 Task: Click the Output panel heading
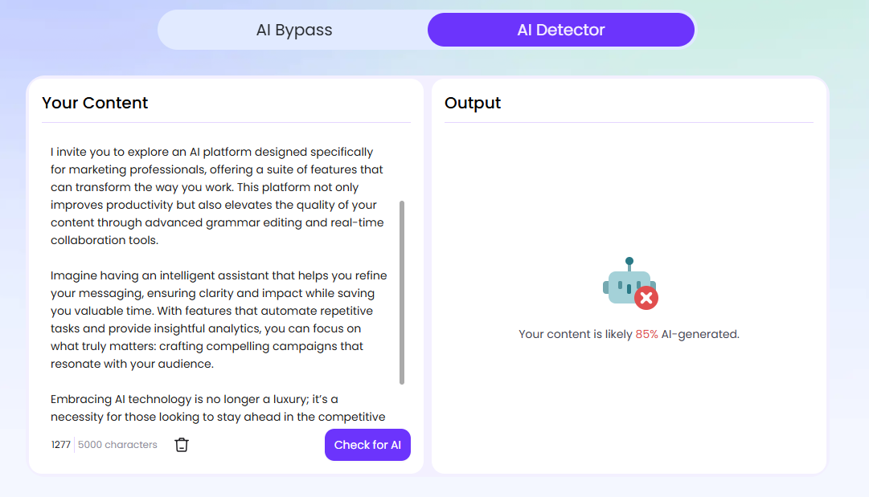click(472, 103)
